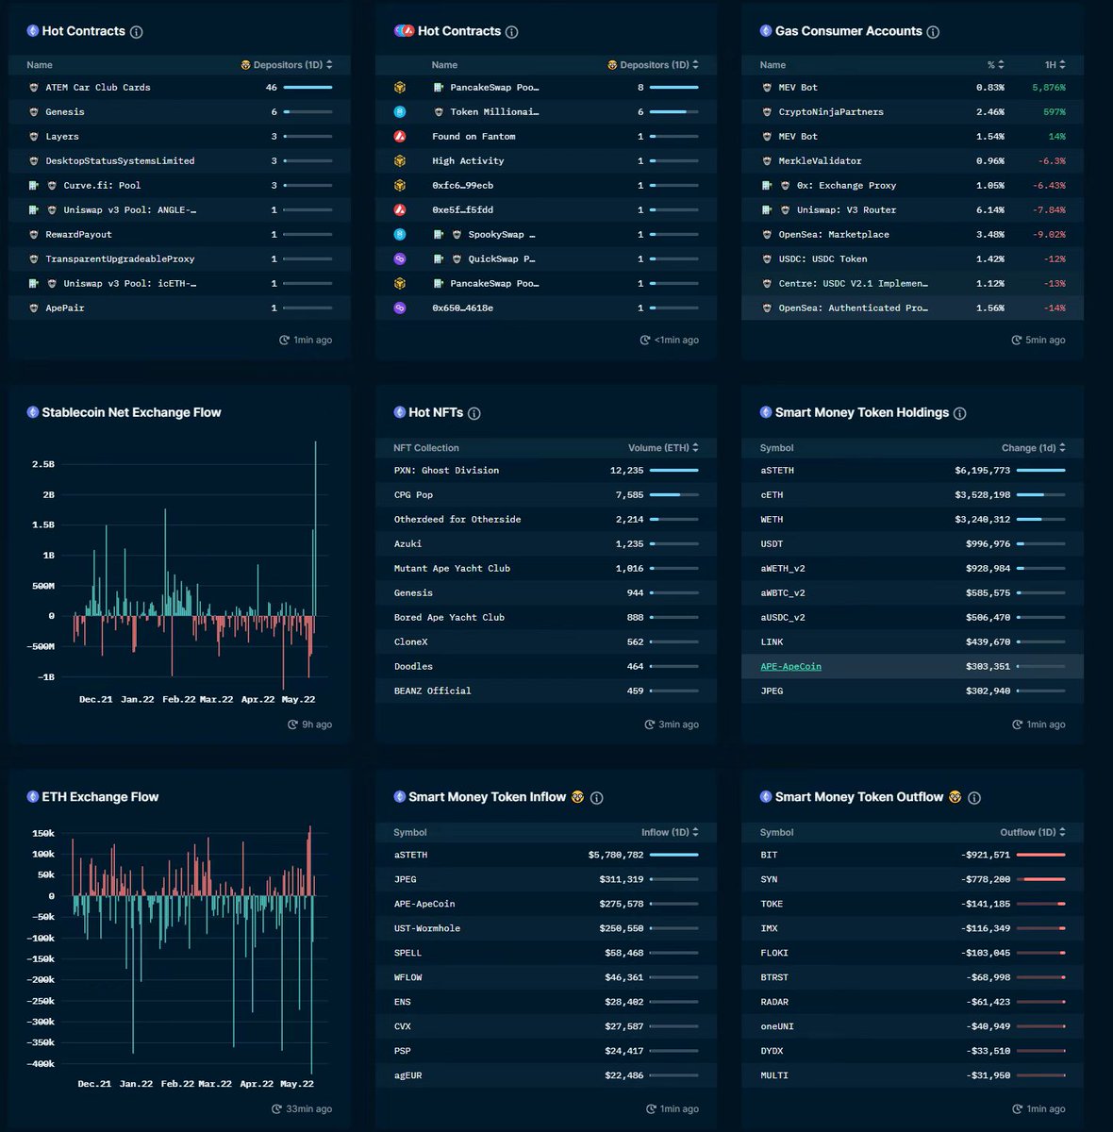This screenshot has width=1113, height=1132.
Task: Select the 'Bored Ape Yacht Club' row
Action: point(545,617)
